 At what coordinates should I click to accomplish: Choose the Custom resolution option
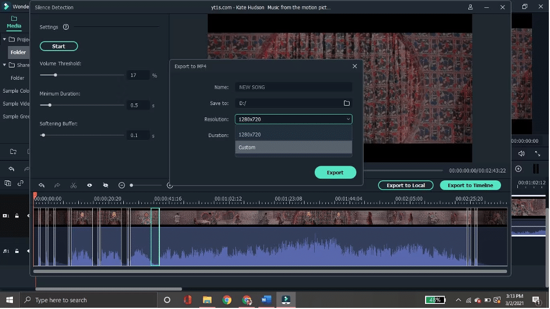click(x=293, y=147)
